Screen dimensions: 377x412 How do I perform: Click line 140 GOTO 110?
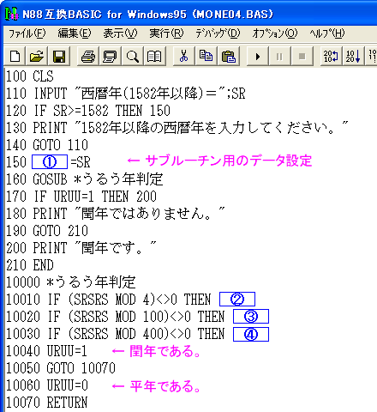coord(47,145)
